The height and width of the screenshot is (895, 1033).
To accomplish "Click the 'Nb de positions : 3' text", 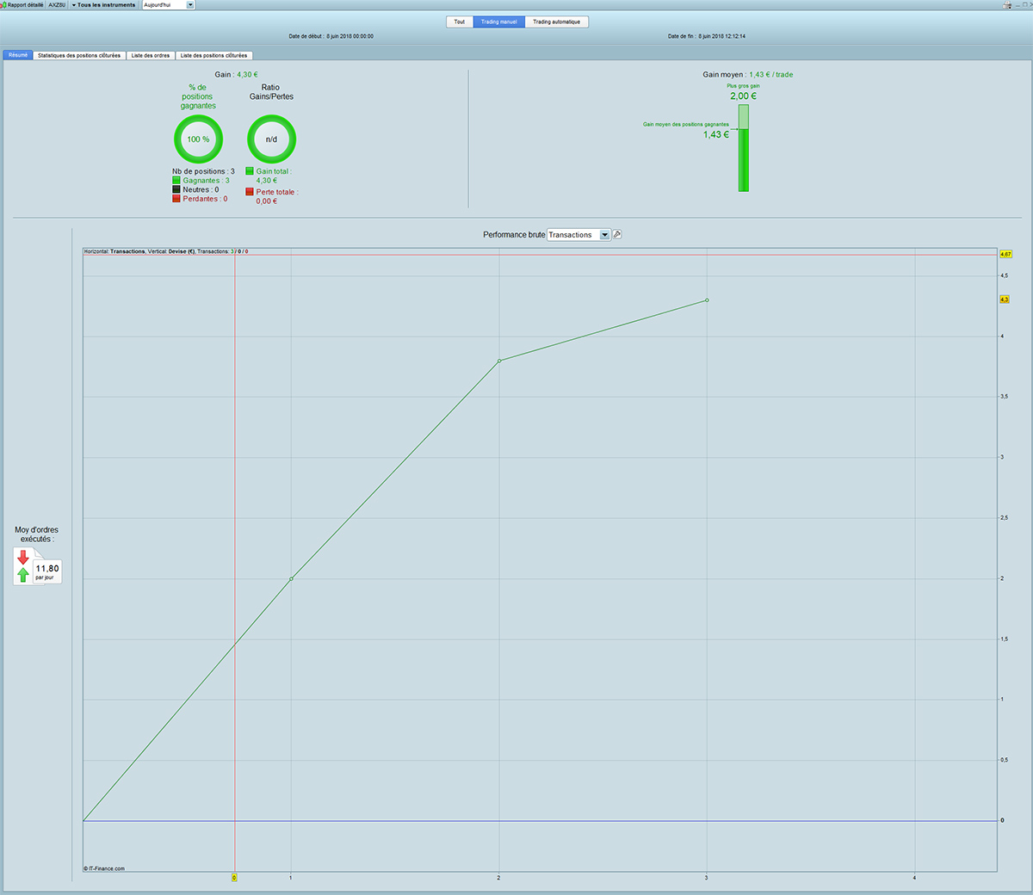I will pos(203,171).
